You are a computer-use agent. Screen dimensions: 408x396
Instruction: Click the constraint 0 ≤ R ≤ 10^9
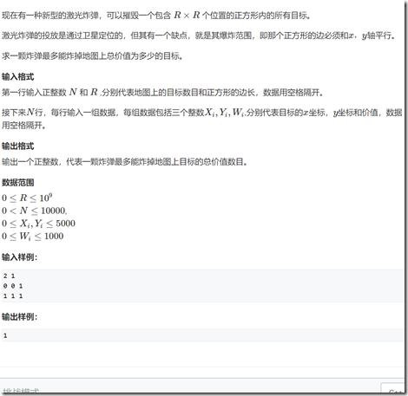(x=27, y=198)
